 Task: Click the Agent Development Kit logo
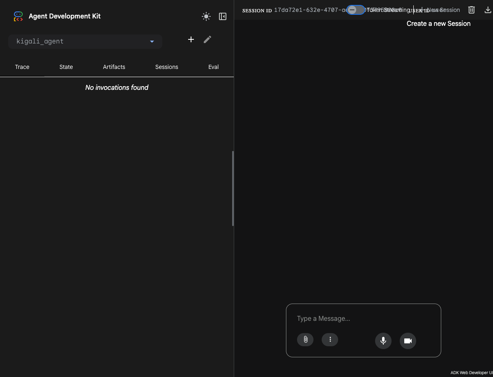click(18, 16)
